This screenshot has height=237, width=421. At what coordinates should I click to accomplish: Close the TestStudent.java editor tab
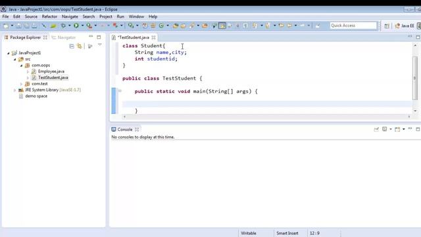pyautogui.click(x=153, y=38)
